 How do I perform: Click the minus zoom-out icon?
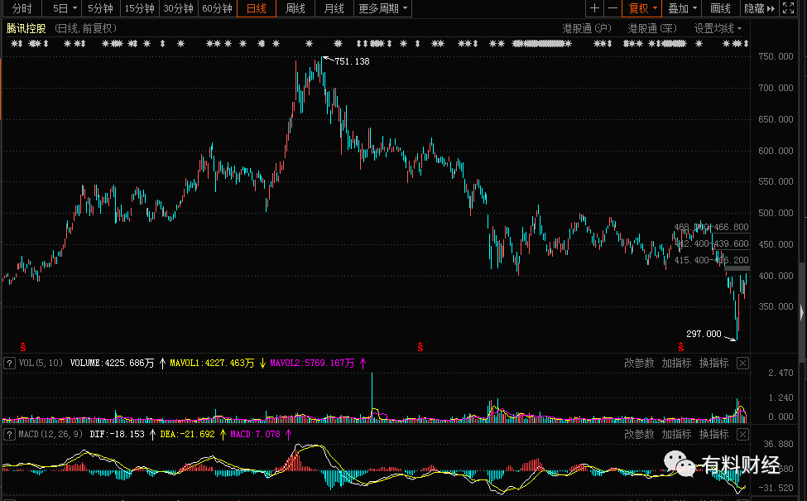pos(612,8)
